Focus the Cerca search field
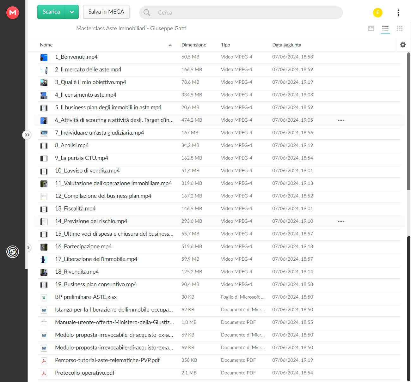 [x=241, y=13]
